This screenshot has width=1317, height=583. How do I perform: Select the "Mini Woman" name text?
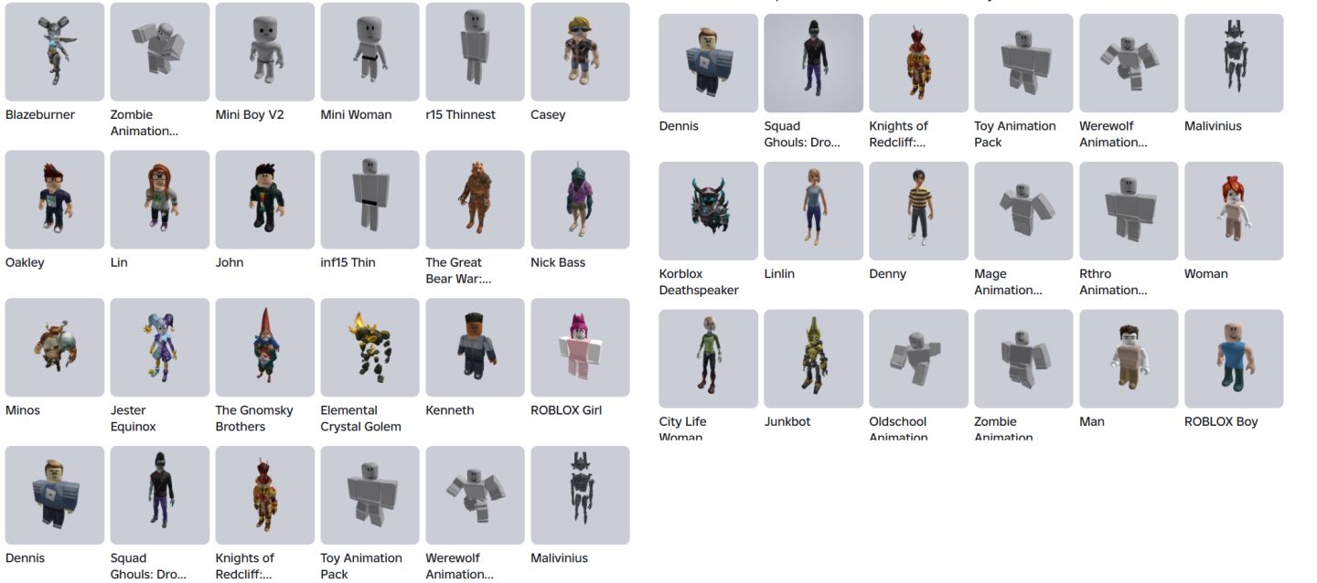pos(356,115)
